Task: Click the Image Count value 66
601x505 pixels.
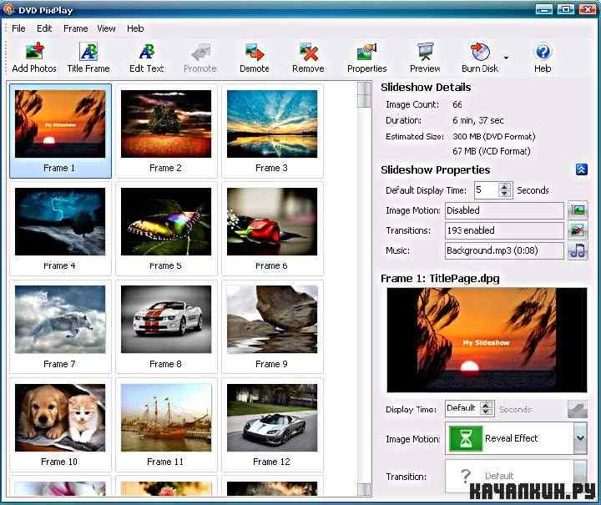Action: coord(457,104)
